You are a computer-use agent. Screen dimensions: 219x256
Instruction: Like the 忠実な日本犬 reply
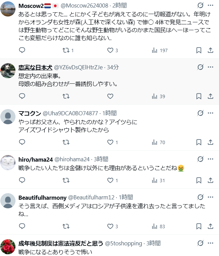pyautogui.click(x=110, y=96)
